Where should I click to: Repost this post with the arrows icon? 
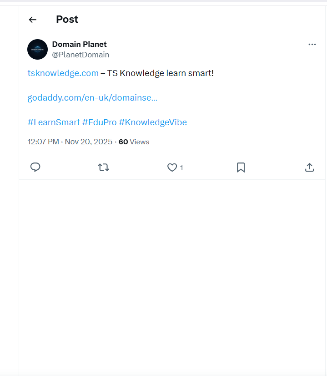point(104,168)
